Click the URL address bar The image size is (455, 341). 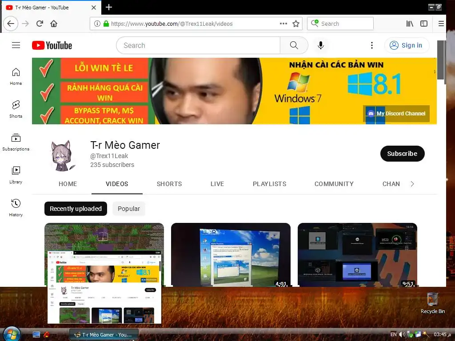(x=196, y=24)
